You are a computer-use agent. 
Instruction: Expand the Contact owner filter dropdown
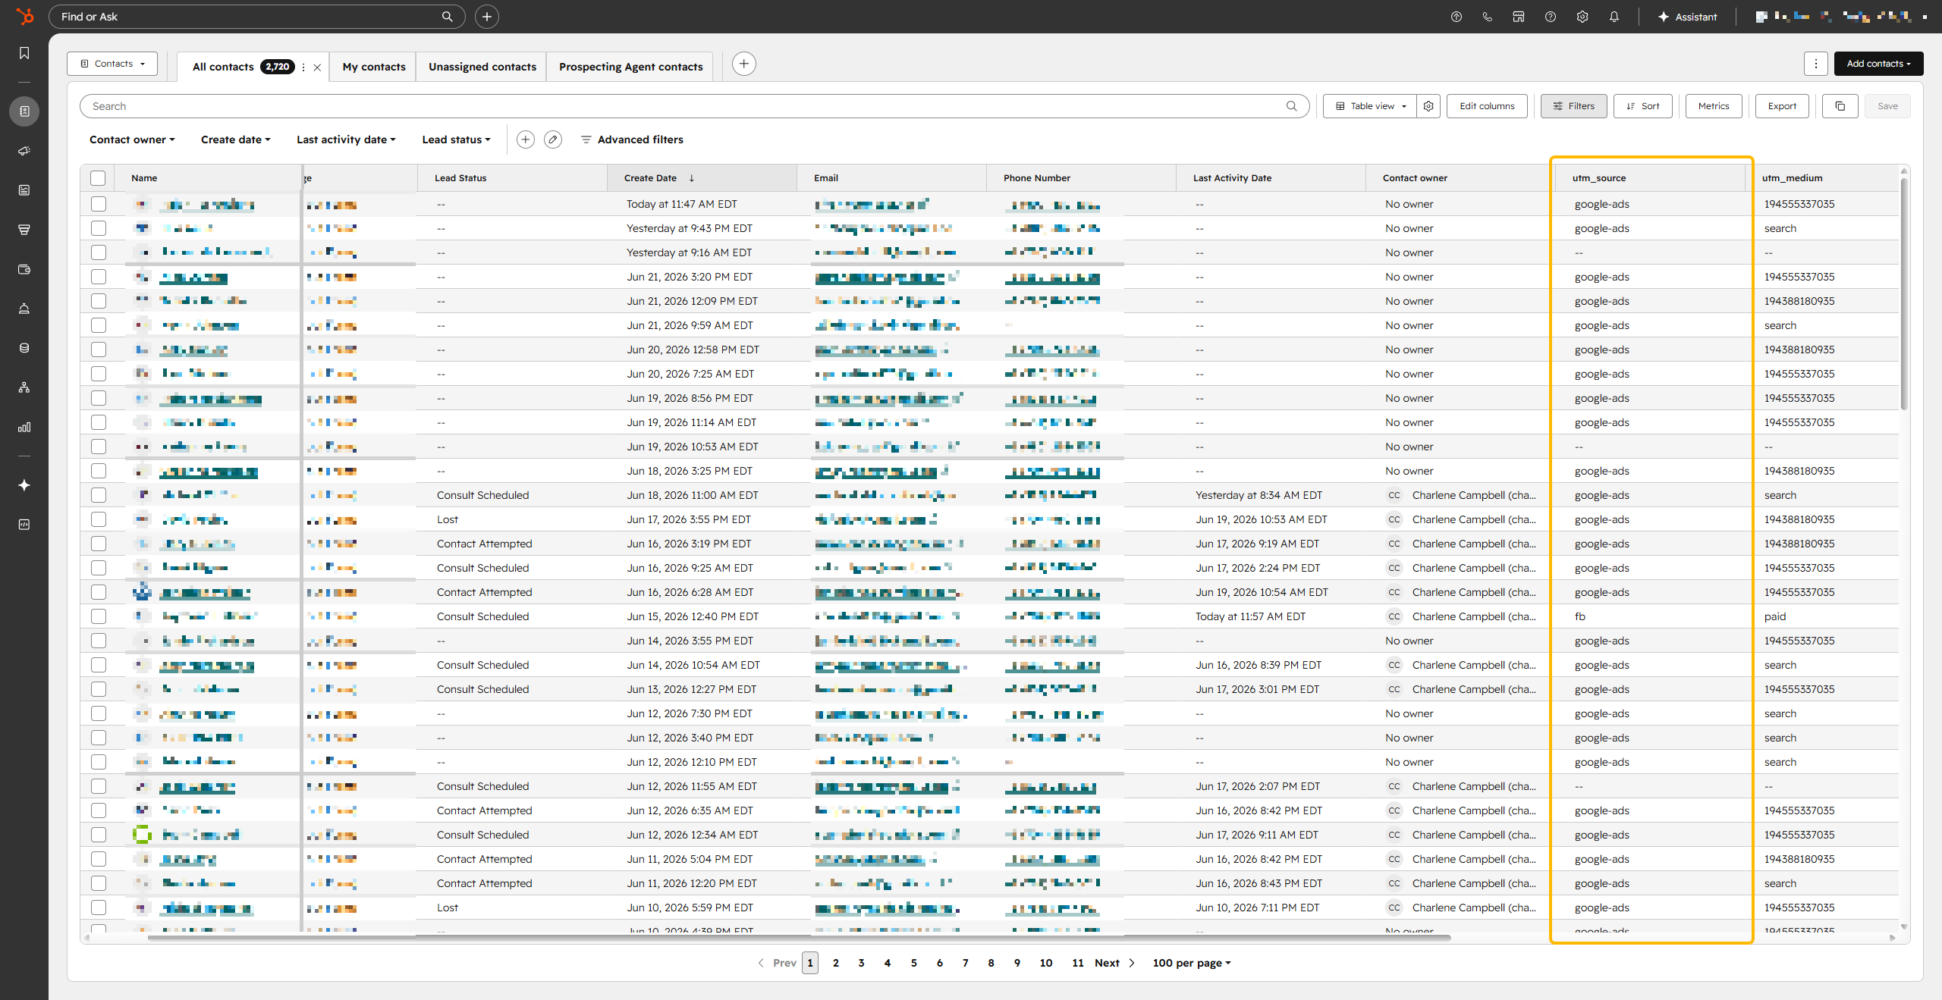pyautogui.click(x=132, y=139)
